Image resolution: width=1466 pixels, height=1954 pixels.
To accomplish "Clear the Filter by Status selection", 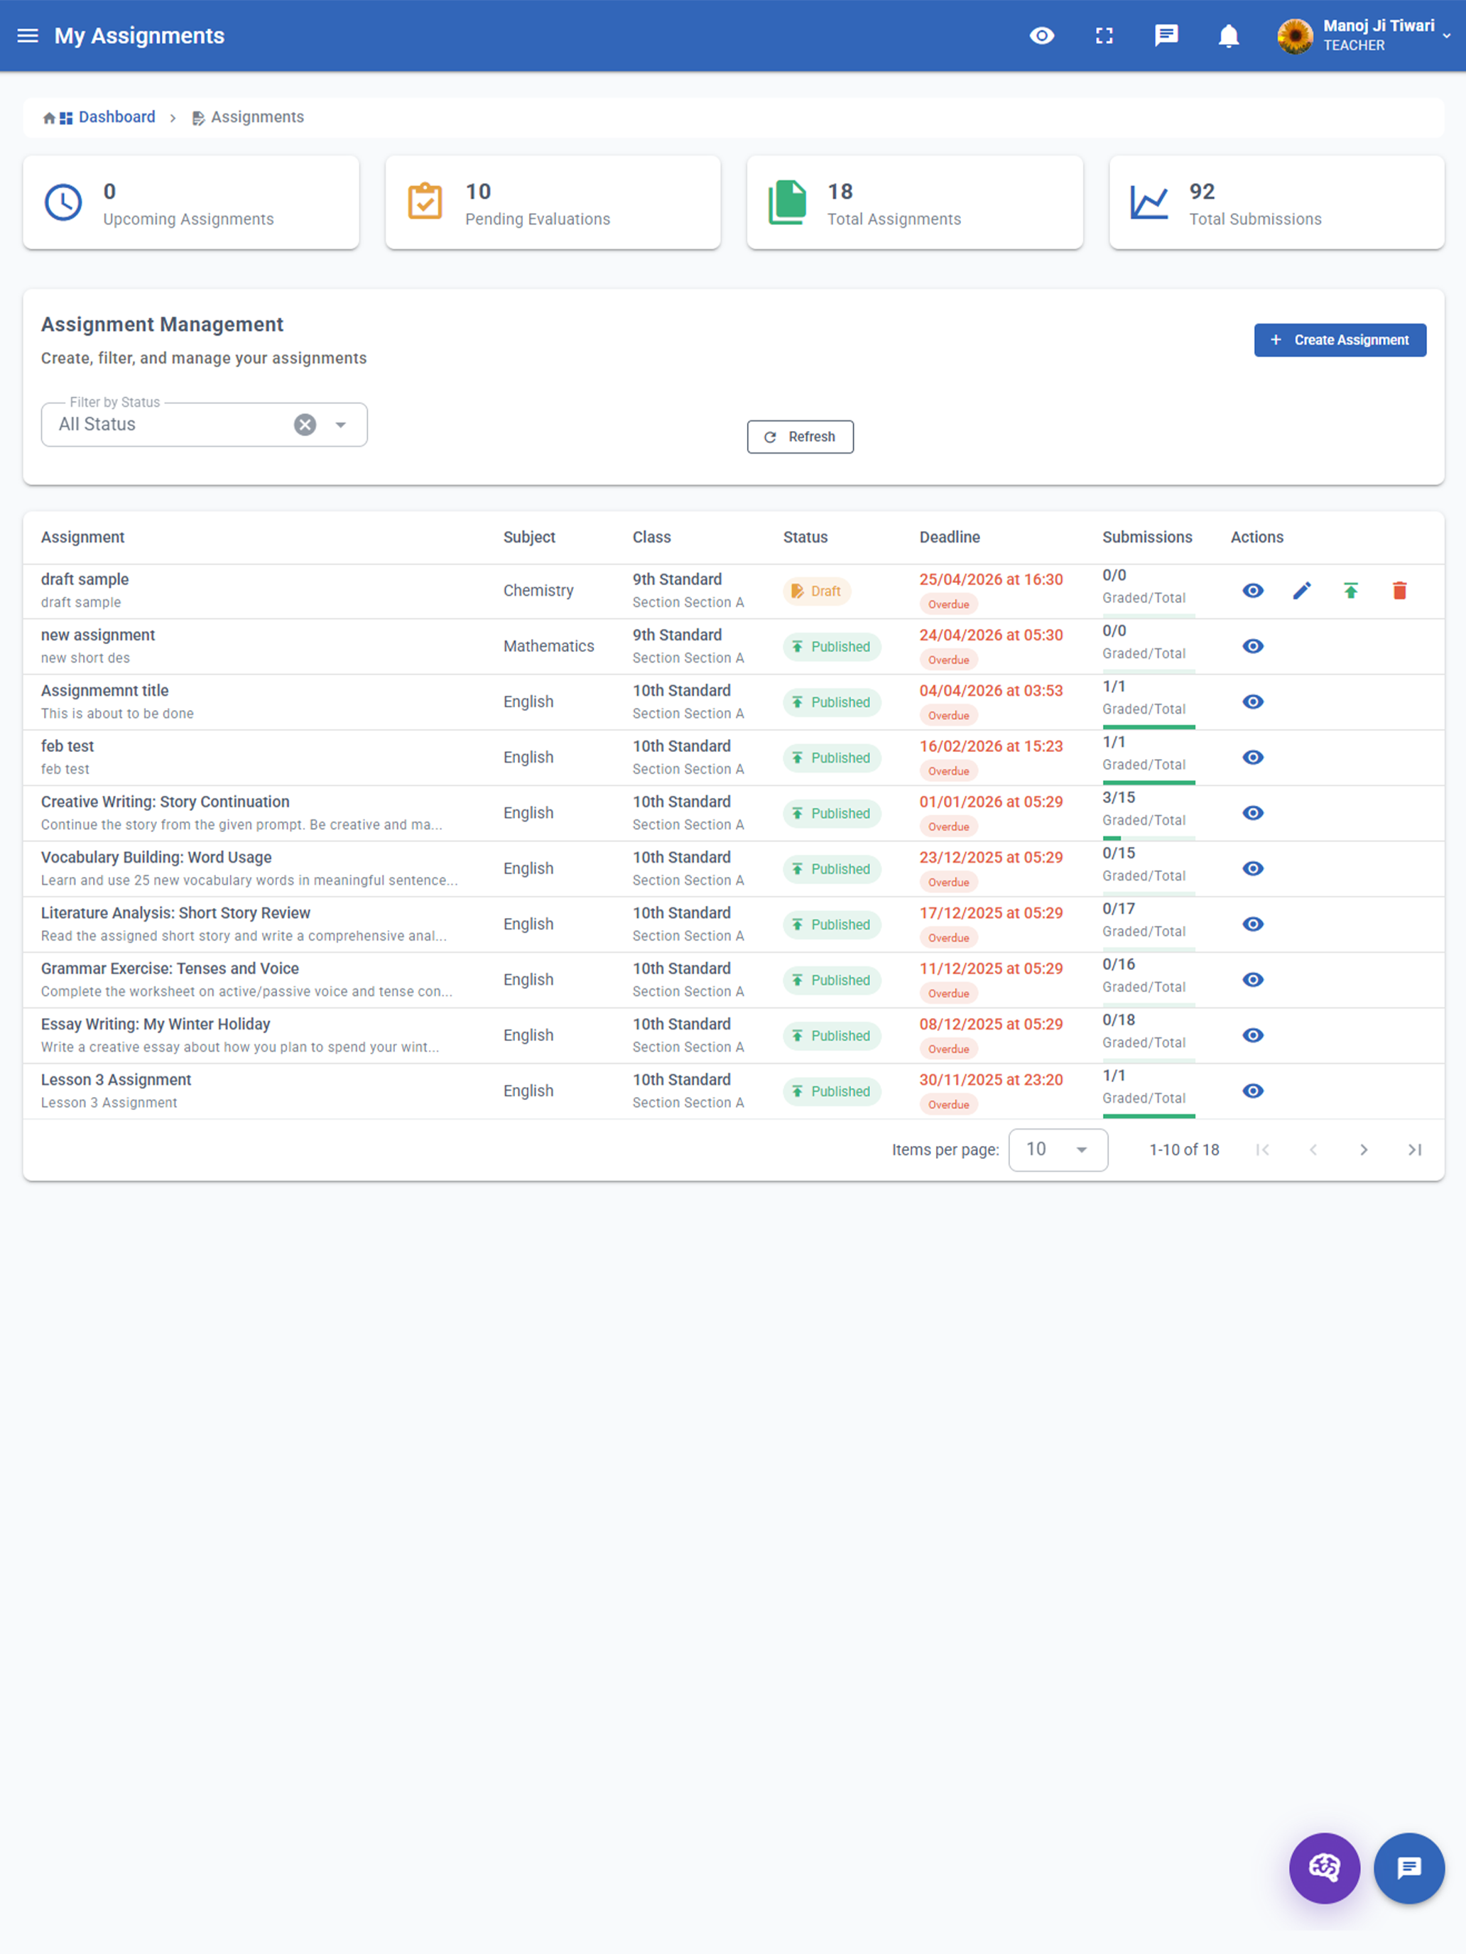I will (x=305, y=425).
